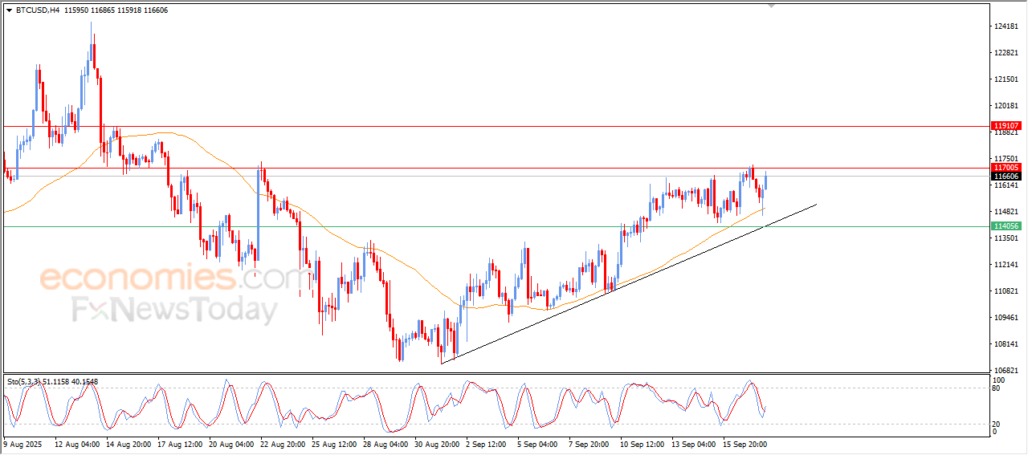The image size is (1028, 455).
Task: Click the 28 Aug 04:00 time label
Action: [x=385, y=443]
